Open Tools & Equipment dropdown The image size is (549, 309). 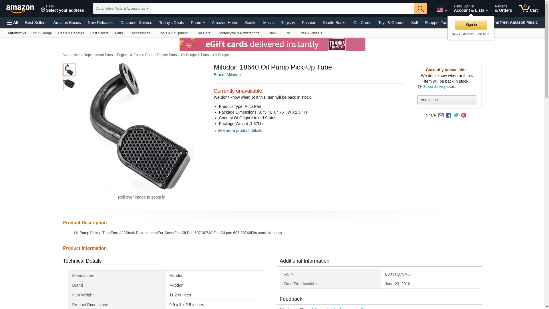(x=174, y=33)
